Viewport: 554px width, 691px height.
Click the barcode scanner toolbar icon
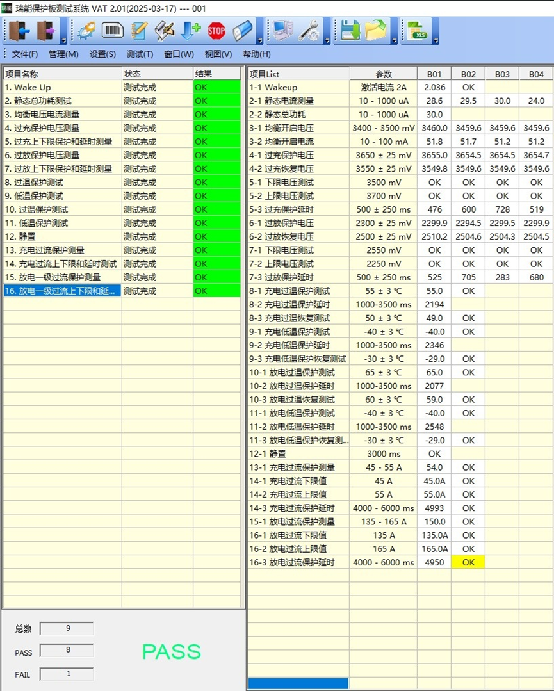(x=112, y=30)
